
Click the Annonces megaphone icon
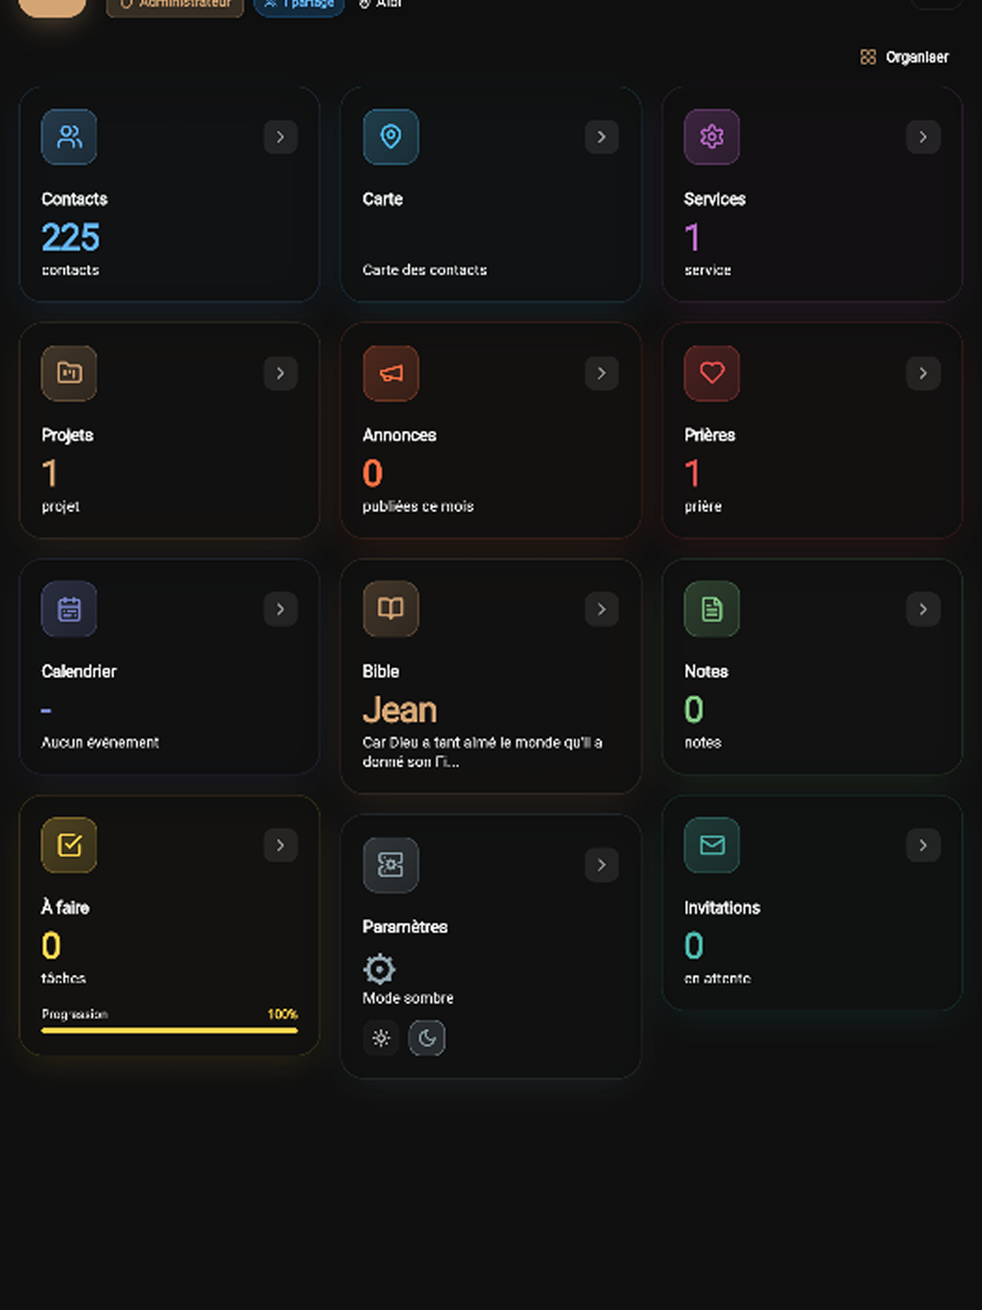[391, 373]
